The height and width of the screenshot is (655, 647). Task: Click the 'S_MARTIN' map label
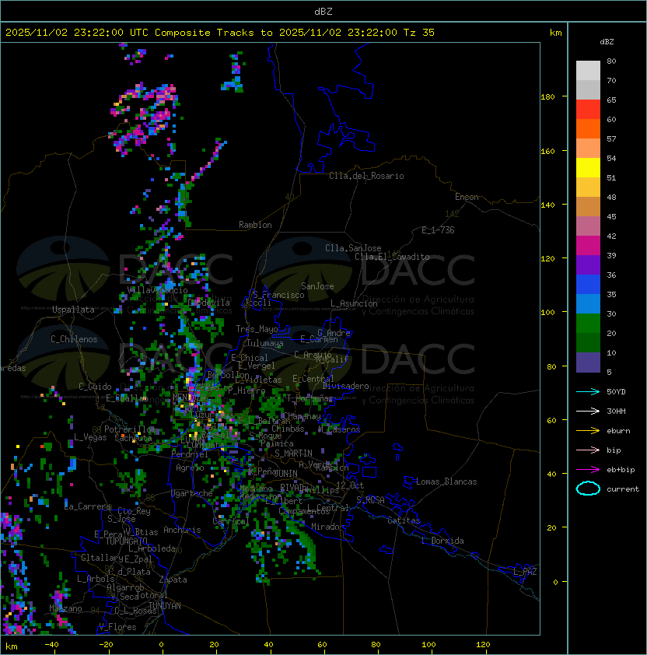point(293,454)
